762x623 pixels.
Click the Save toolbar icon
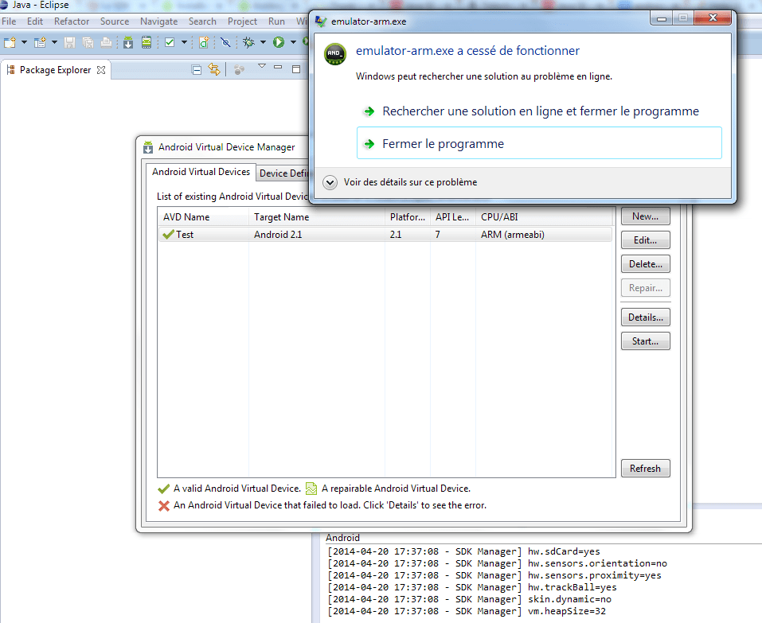(70, 42)
